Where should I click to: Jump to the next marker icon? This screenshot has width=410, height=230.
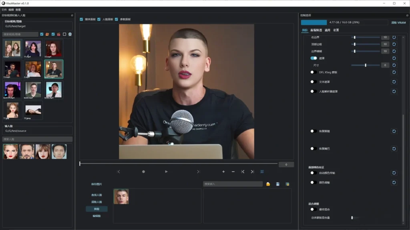pos(252,172)
